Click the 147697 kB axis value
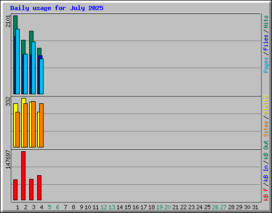This screenshot has width=272, height=213. pyautogui.click(x=8, y=160)
